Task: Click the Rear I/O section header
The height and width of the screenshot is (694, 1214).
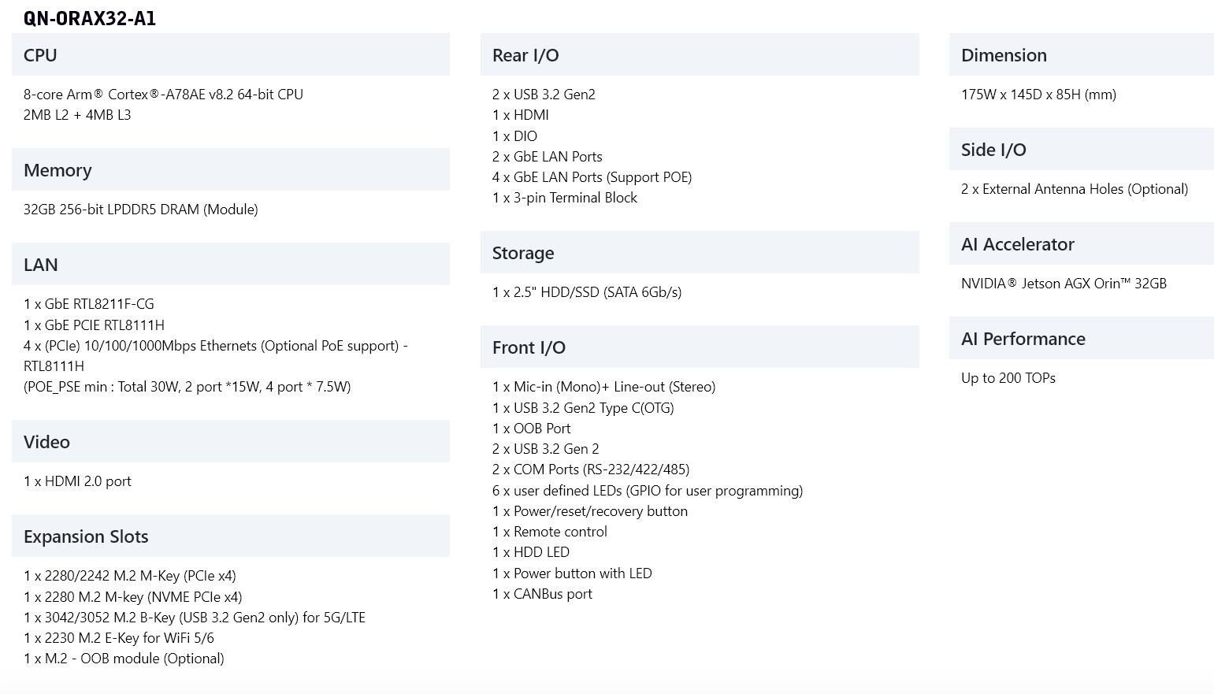Action: coord(700,54)
